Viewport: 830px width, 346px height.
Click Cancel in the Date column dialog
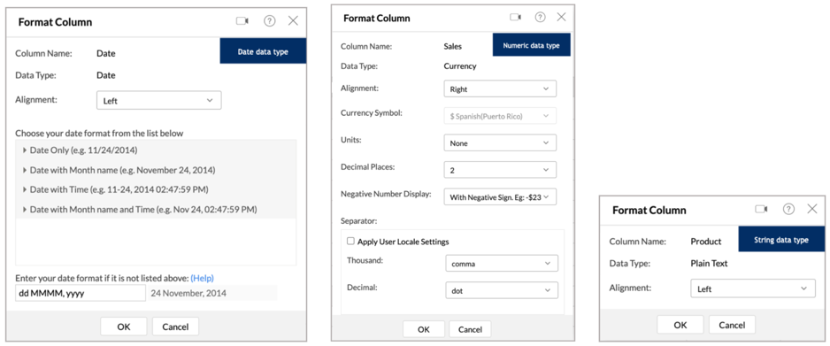176,327
